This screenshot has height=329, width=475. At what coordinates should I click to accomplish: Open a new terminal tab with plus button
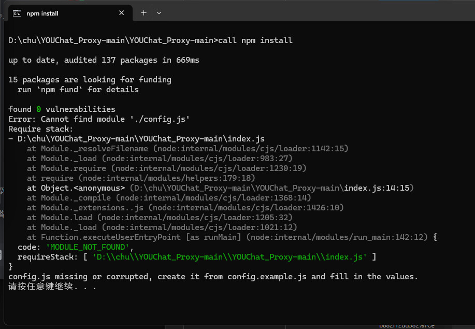tap(143, 13)
